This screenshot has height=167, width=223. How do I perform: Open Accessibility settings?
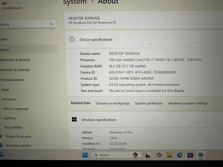click(13, 127)
